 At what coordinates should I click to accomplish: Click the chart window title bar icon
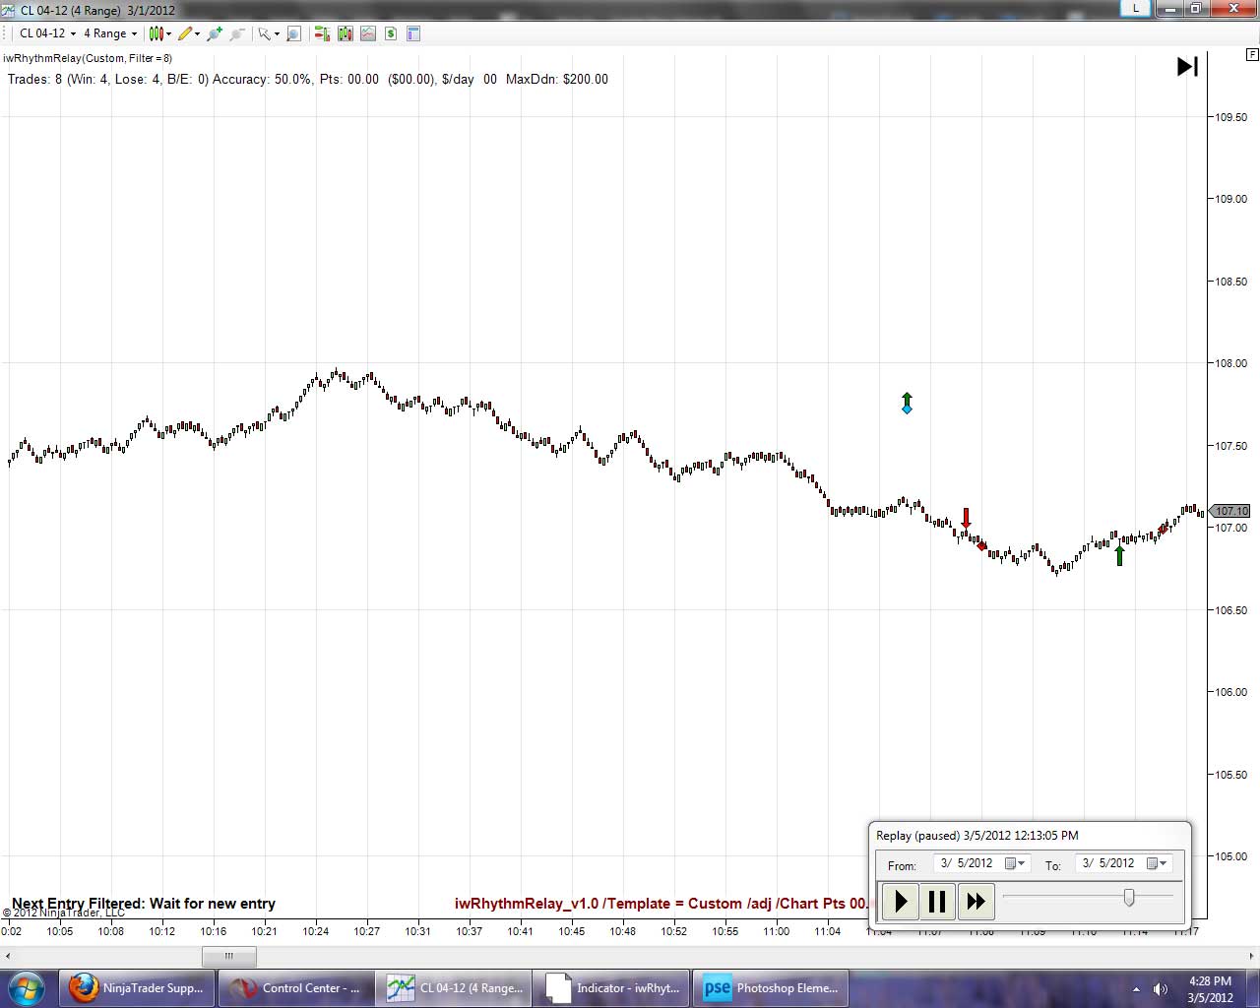coord(9,10)
